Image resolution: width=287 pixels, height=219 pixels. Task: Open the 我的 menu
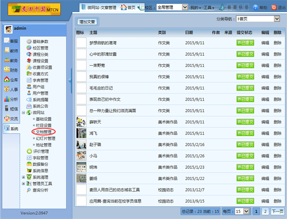point(195,8)
